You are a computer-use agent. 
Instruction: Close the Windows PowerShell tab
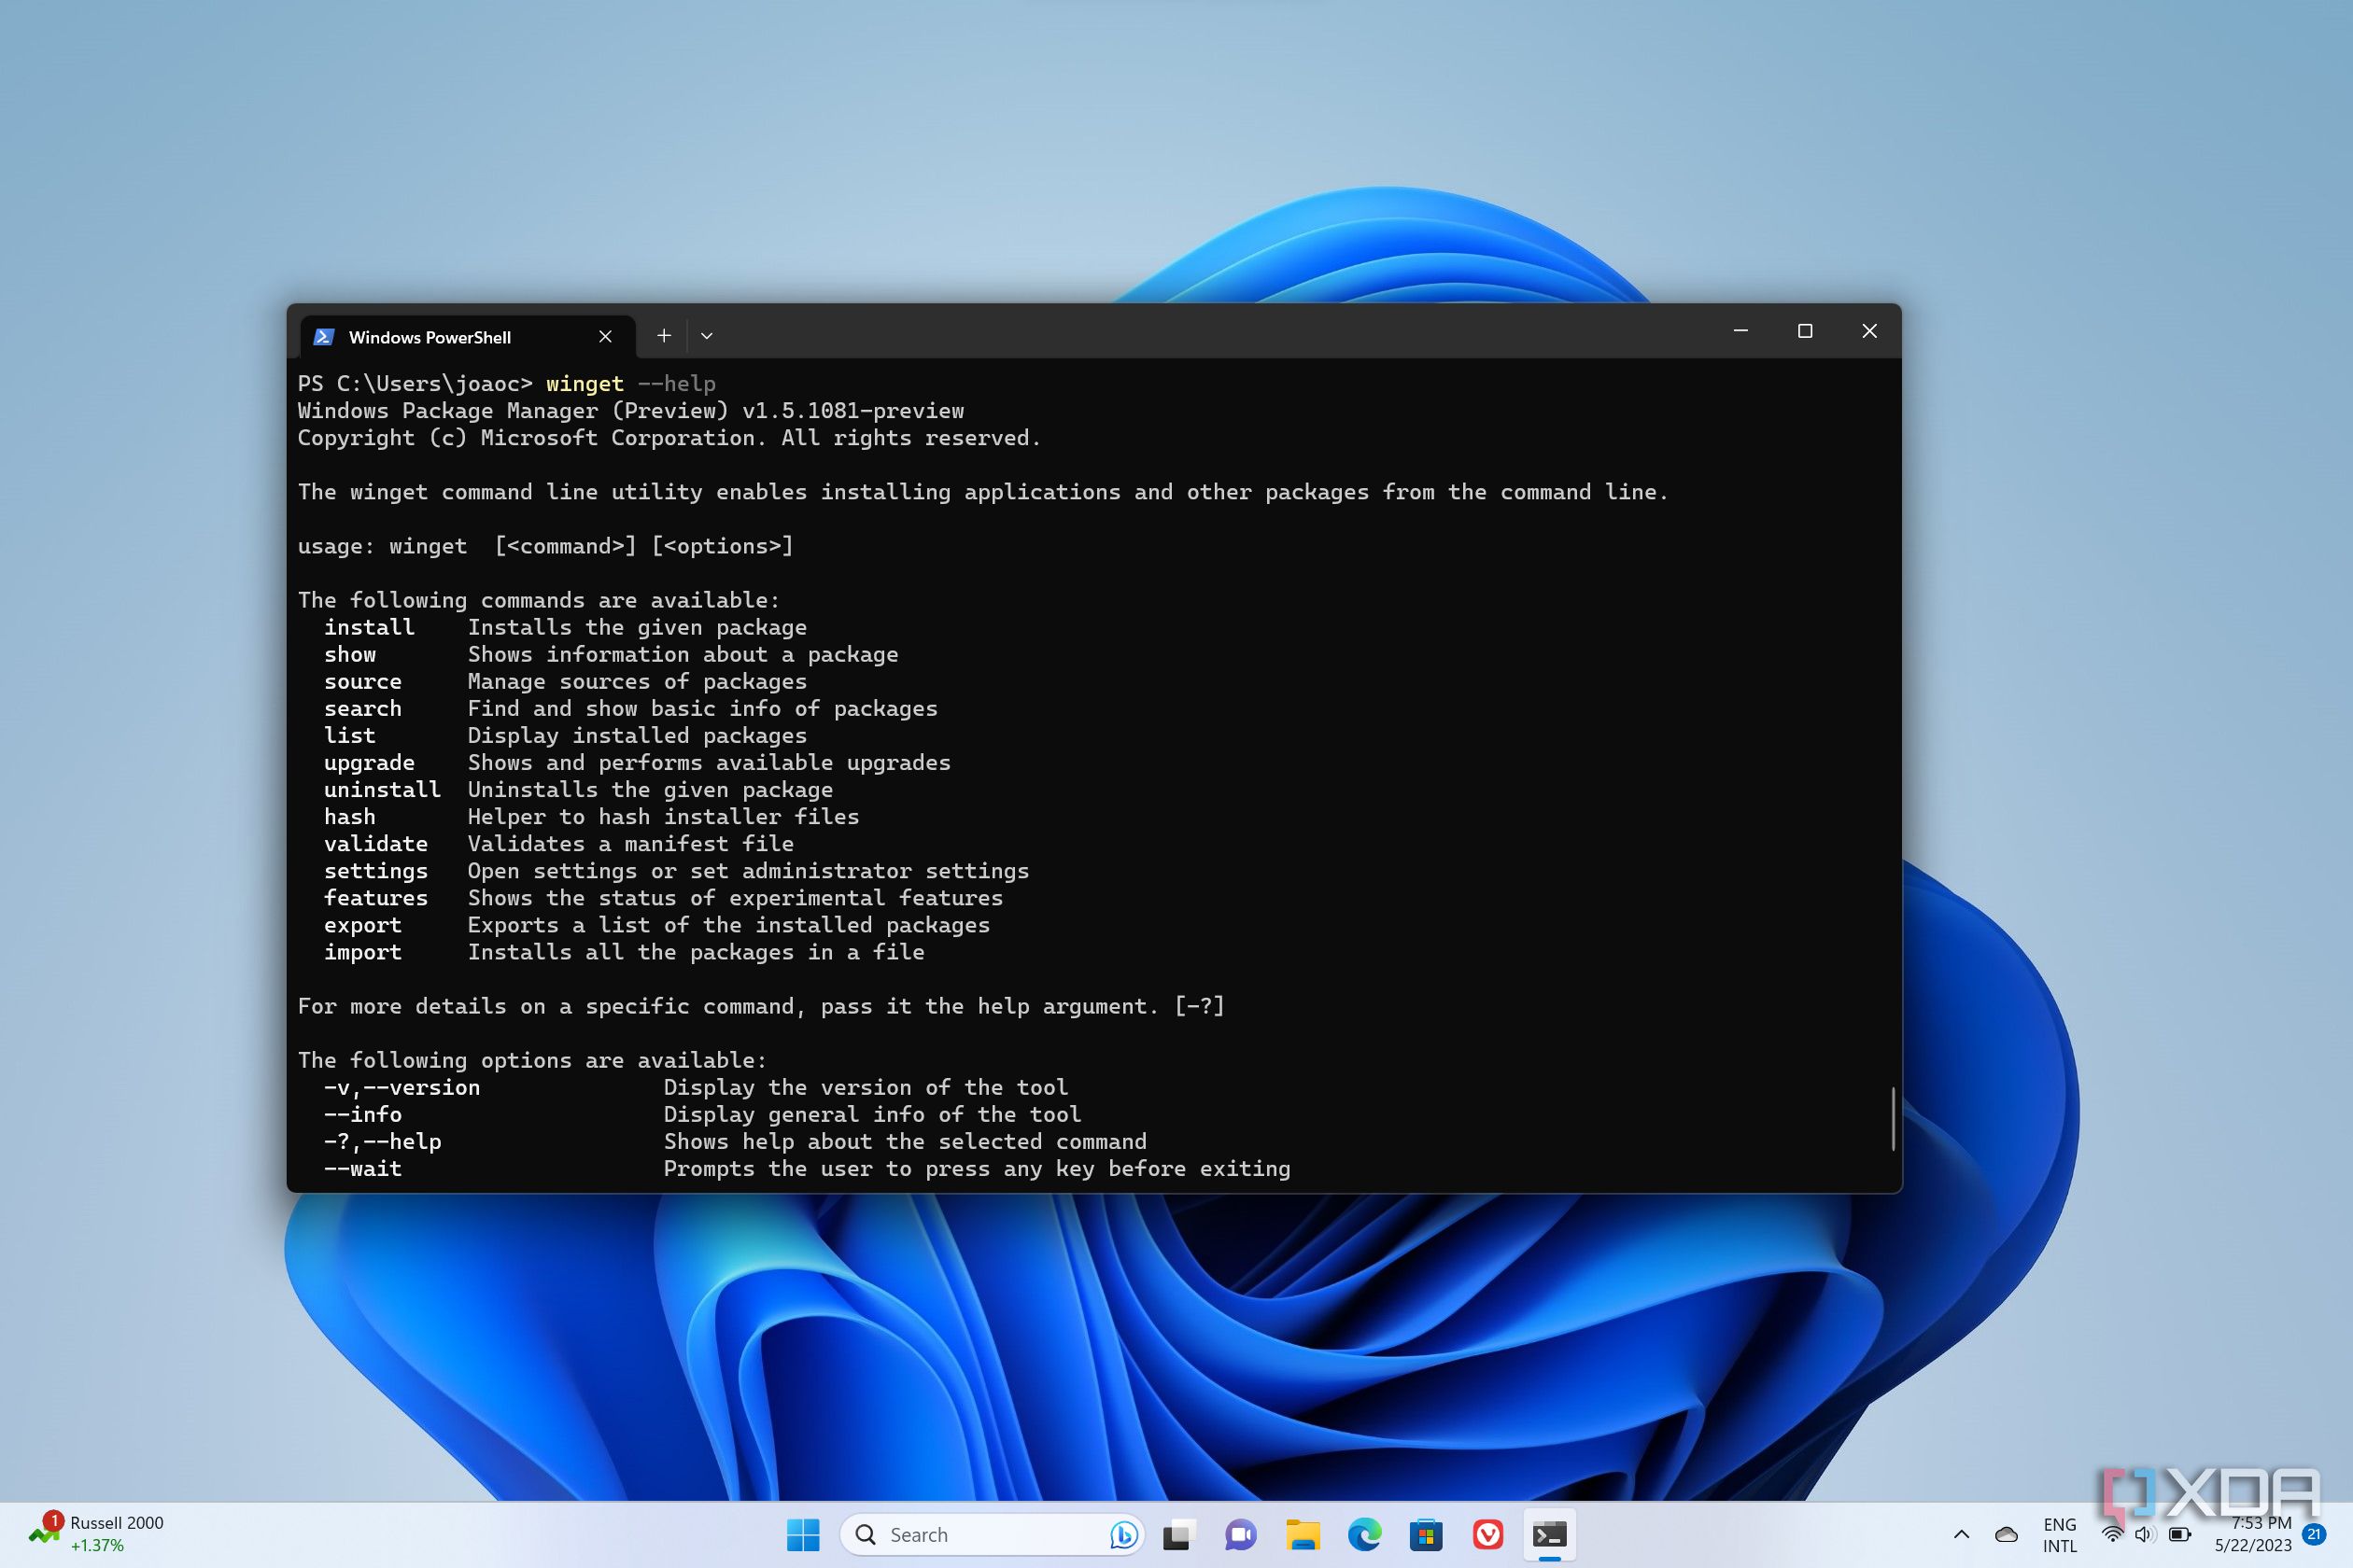tap(605, 337)
